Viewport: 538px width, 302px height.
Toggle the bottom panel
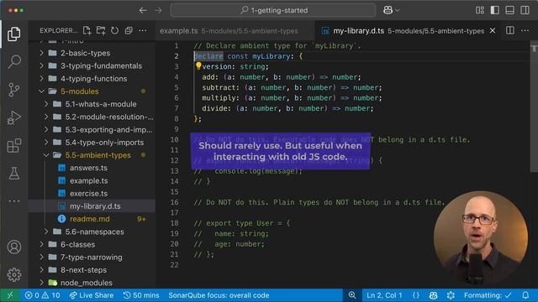510,10
